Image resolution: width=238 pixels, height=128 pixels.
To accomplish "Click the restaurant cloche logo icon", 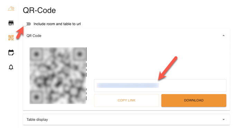I will pos(11,9).
